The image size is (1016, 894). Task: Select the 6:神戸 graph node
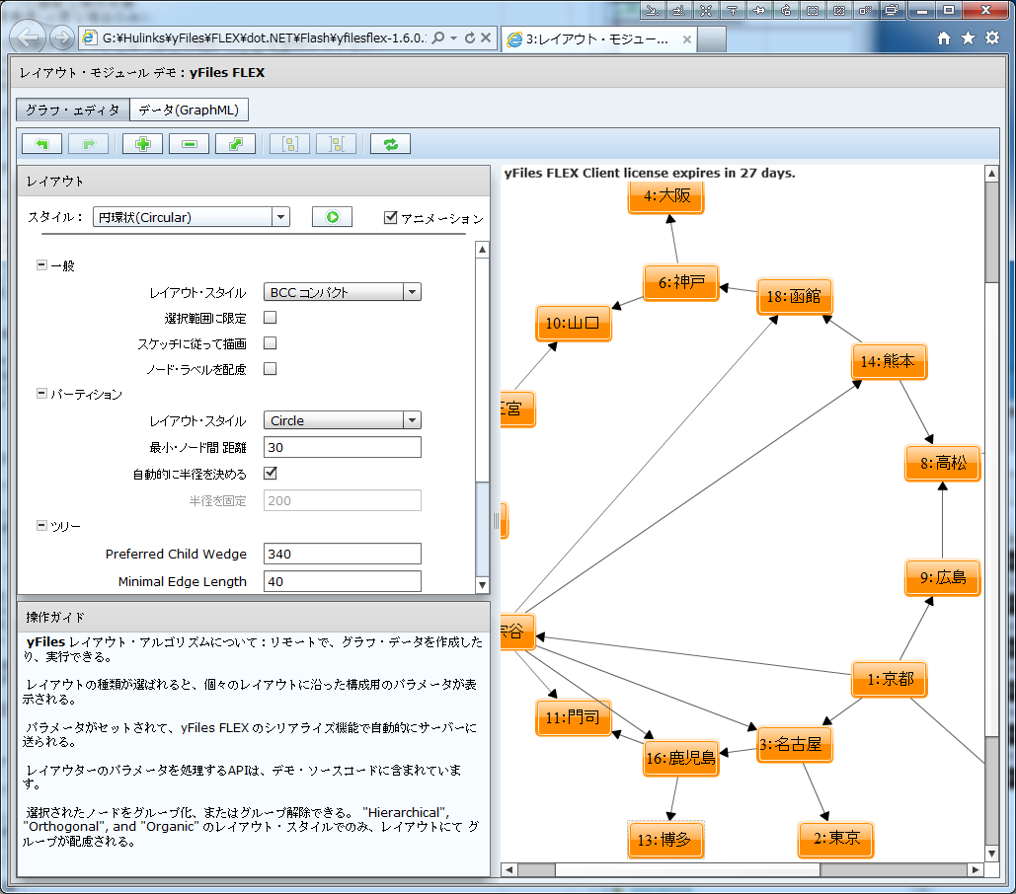pos(681,283)
